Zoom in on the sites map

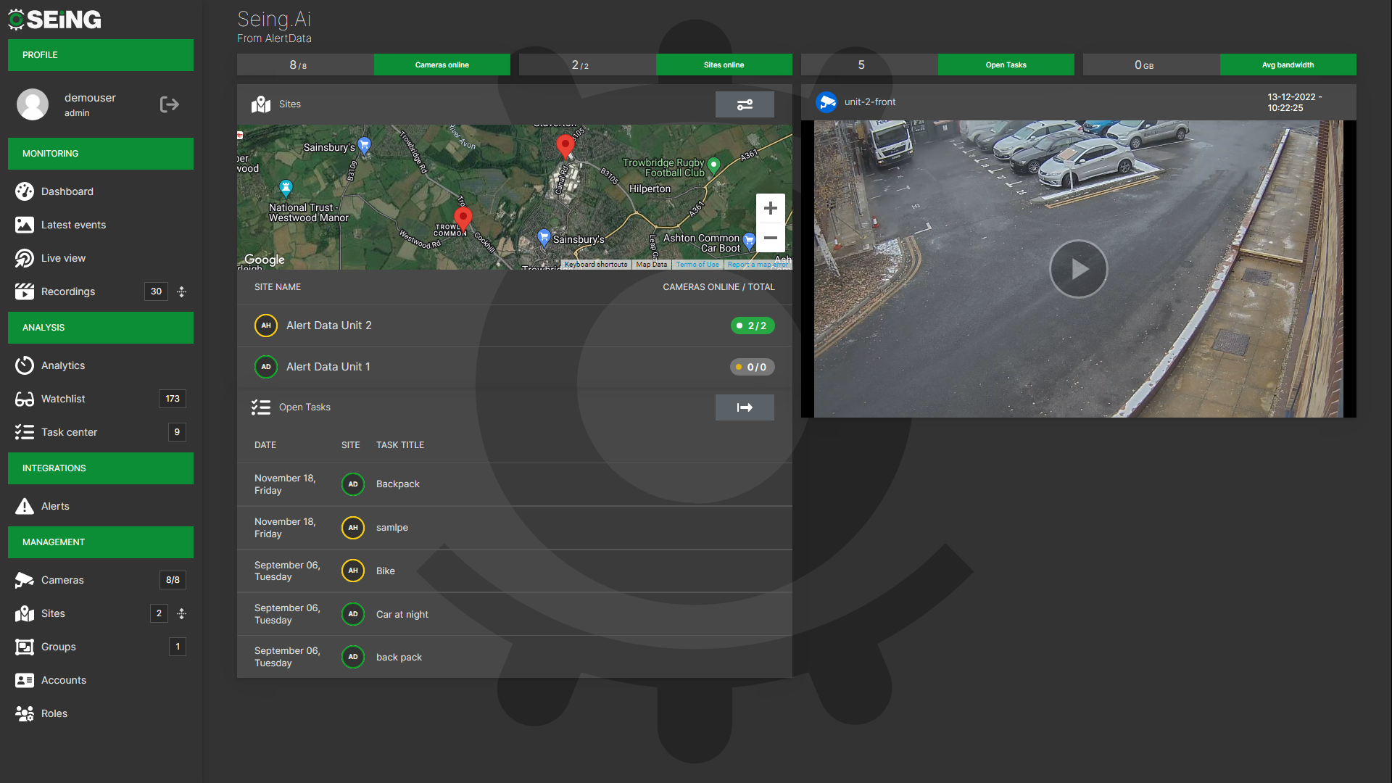pos(771,208)
